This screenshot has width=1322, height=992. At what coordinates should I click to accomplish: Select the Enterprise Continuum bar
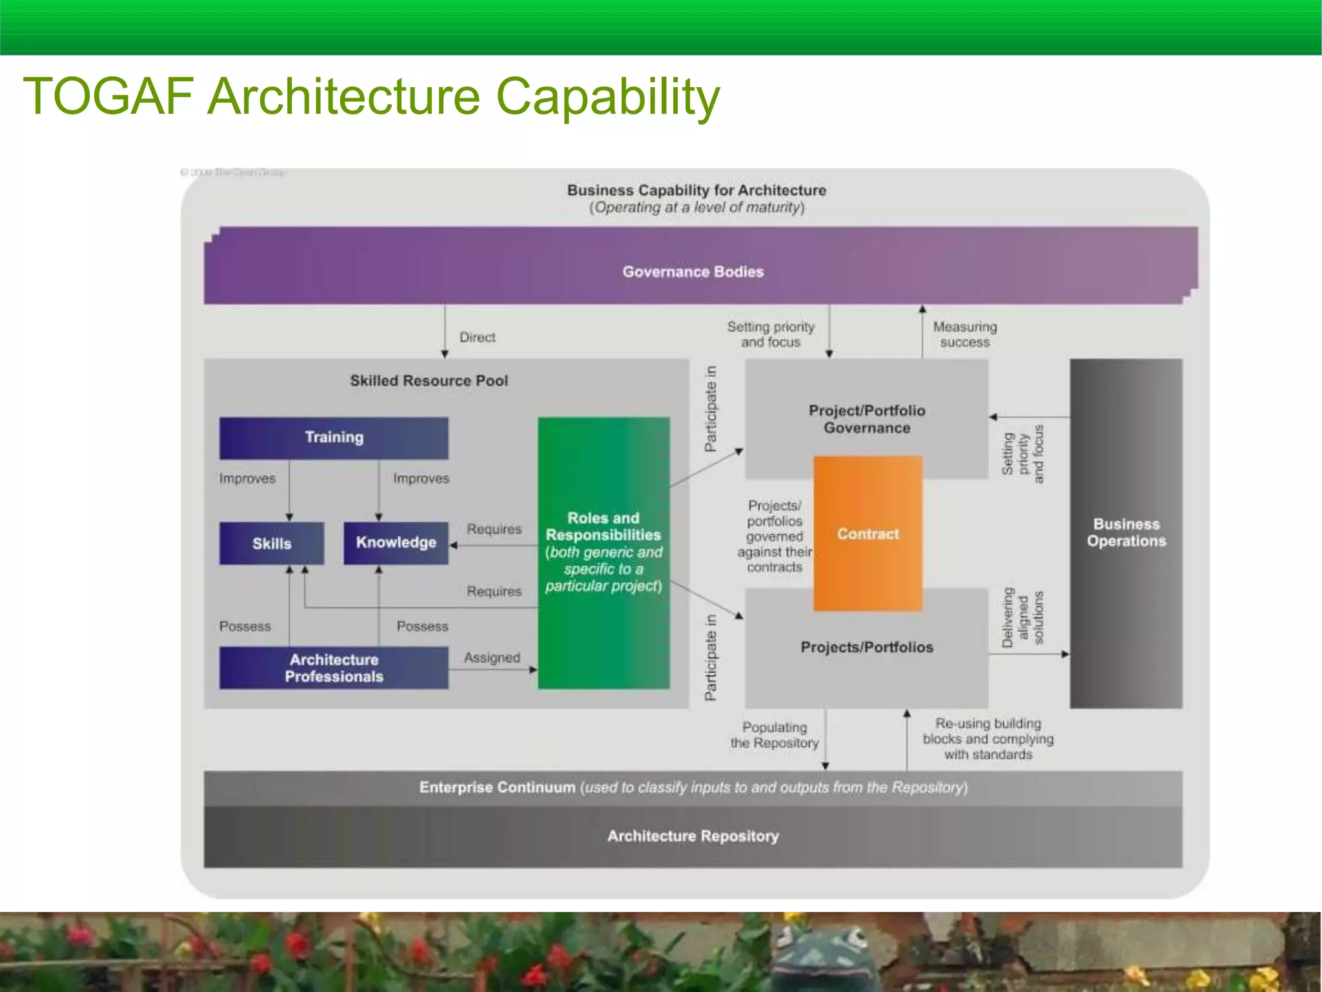(693, 787)
